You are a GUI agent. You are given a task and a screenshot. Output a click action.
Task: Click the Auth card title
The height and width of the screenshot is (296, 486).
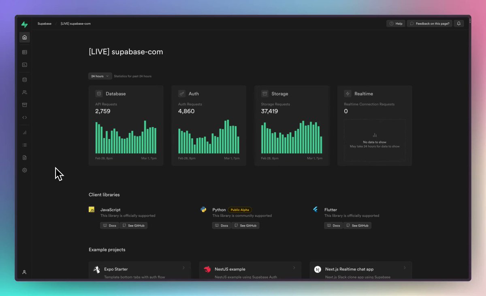(194, 94)
